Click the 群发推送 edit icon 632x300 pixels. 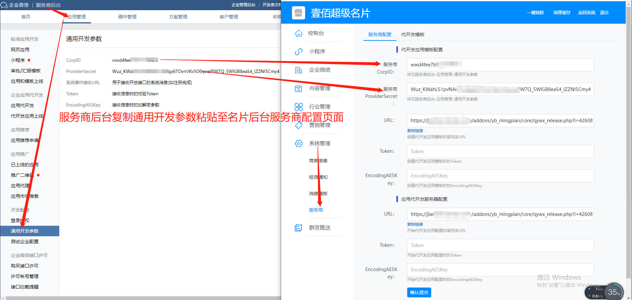click(x=299, y=228)
